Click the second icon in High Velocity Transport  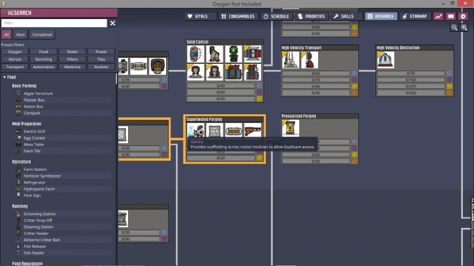tap(310, 60)
